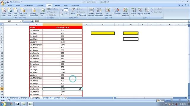
Task: Switch to Example 1 sheet
Action: (x=14, y=98)
